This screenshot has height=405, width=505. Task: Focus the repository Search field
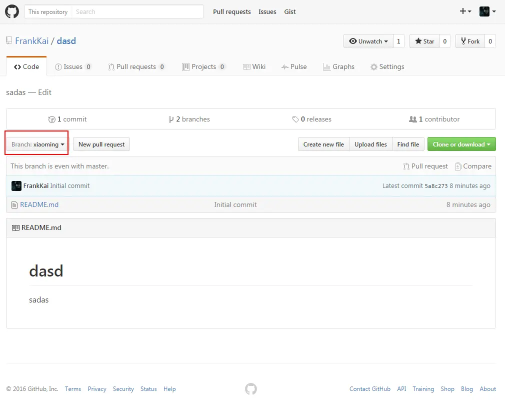(137, 11)
